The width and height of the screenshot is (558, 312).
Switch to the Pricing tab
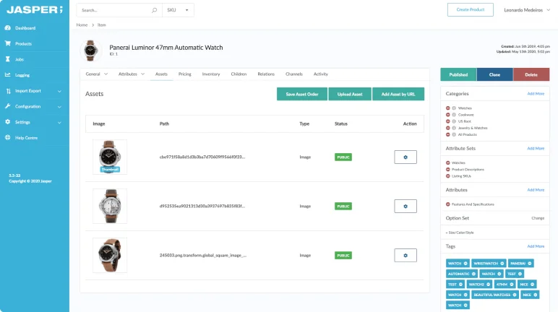pyautogui.click(x=185, y=74)
